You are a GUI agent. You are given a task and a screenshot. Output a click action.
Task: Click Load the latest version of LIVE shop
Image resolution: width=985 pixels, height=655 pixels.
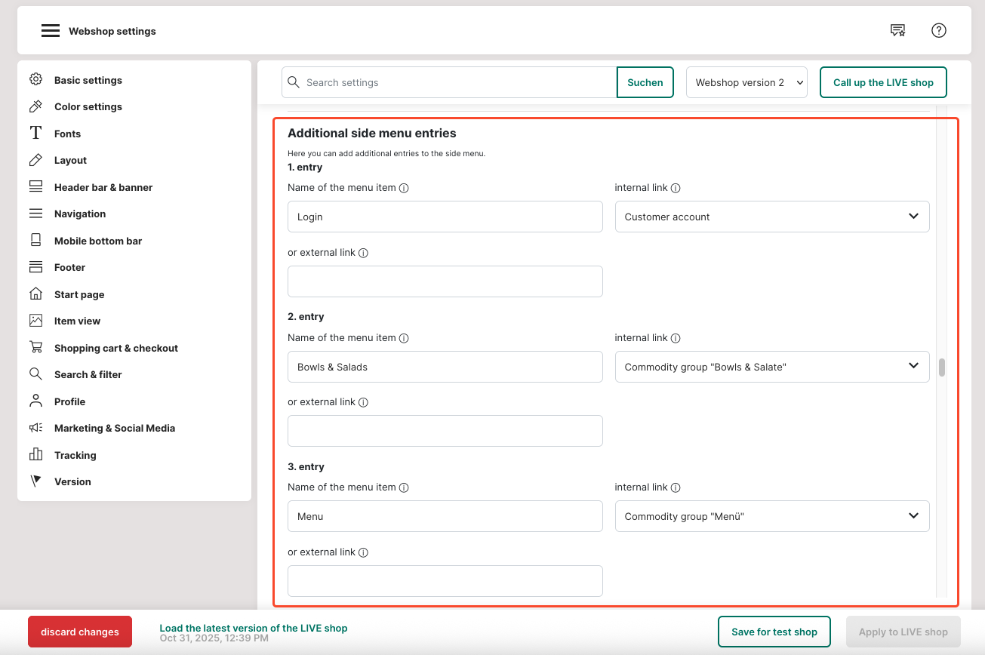253,628
